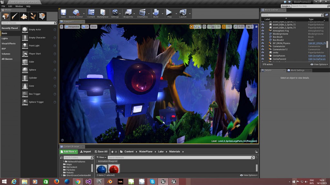Open the Marketplace
Screen dimensions: 330x185
click(x=103, y=13)
